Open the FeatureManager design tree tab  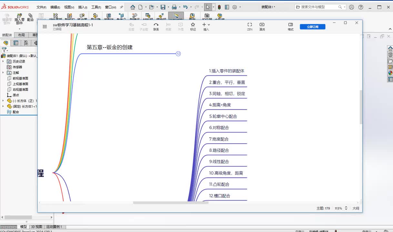pyautogui.click(x=6, y=43)
